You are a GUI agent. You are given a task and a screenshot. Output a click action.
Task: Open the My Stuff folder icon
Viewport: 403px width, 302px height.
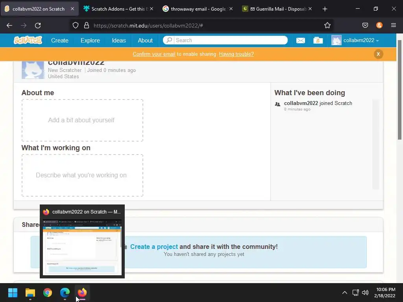pos(318,41)
